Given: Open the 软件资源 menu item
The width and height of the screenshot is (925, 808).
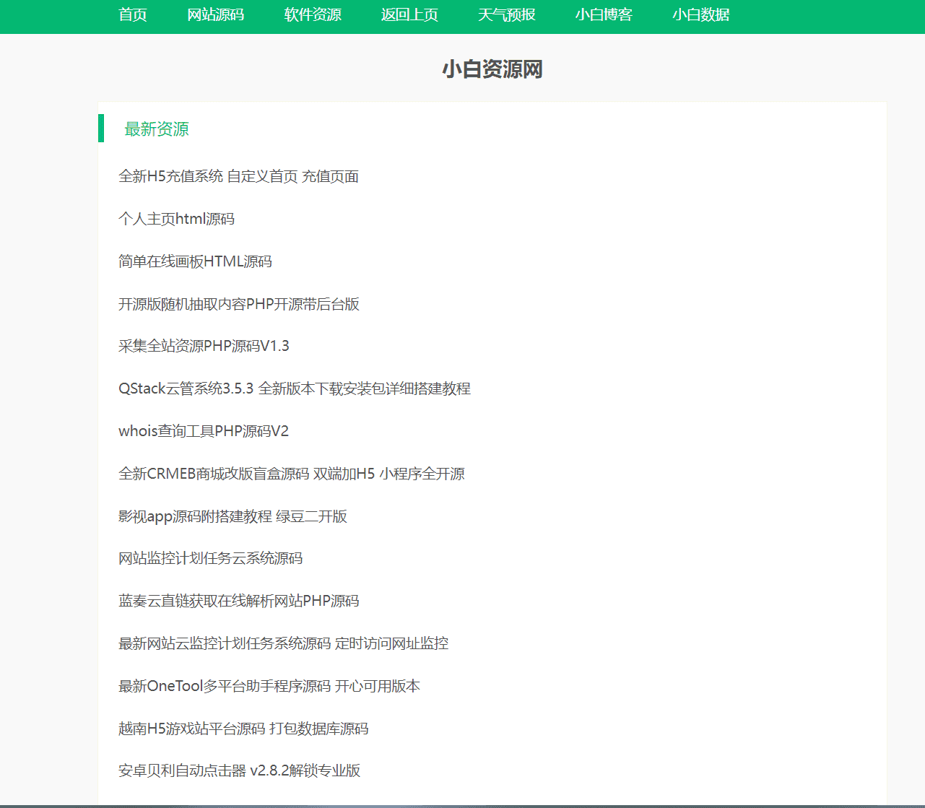Looking at the screenshot, I should [313, 14].
